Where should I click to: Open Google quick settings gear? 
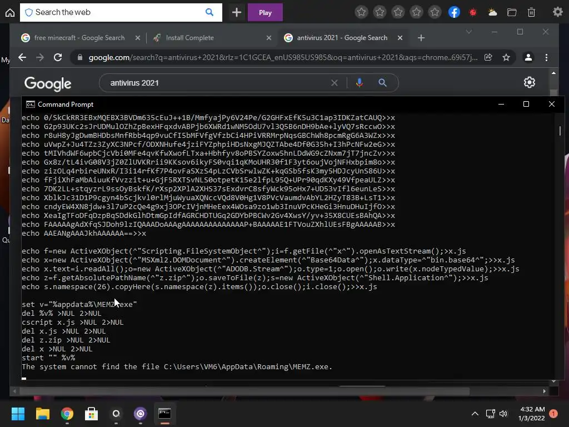pos(530,82)
